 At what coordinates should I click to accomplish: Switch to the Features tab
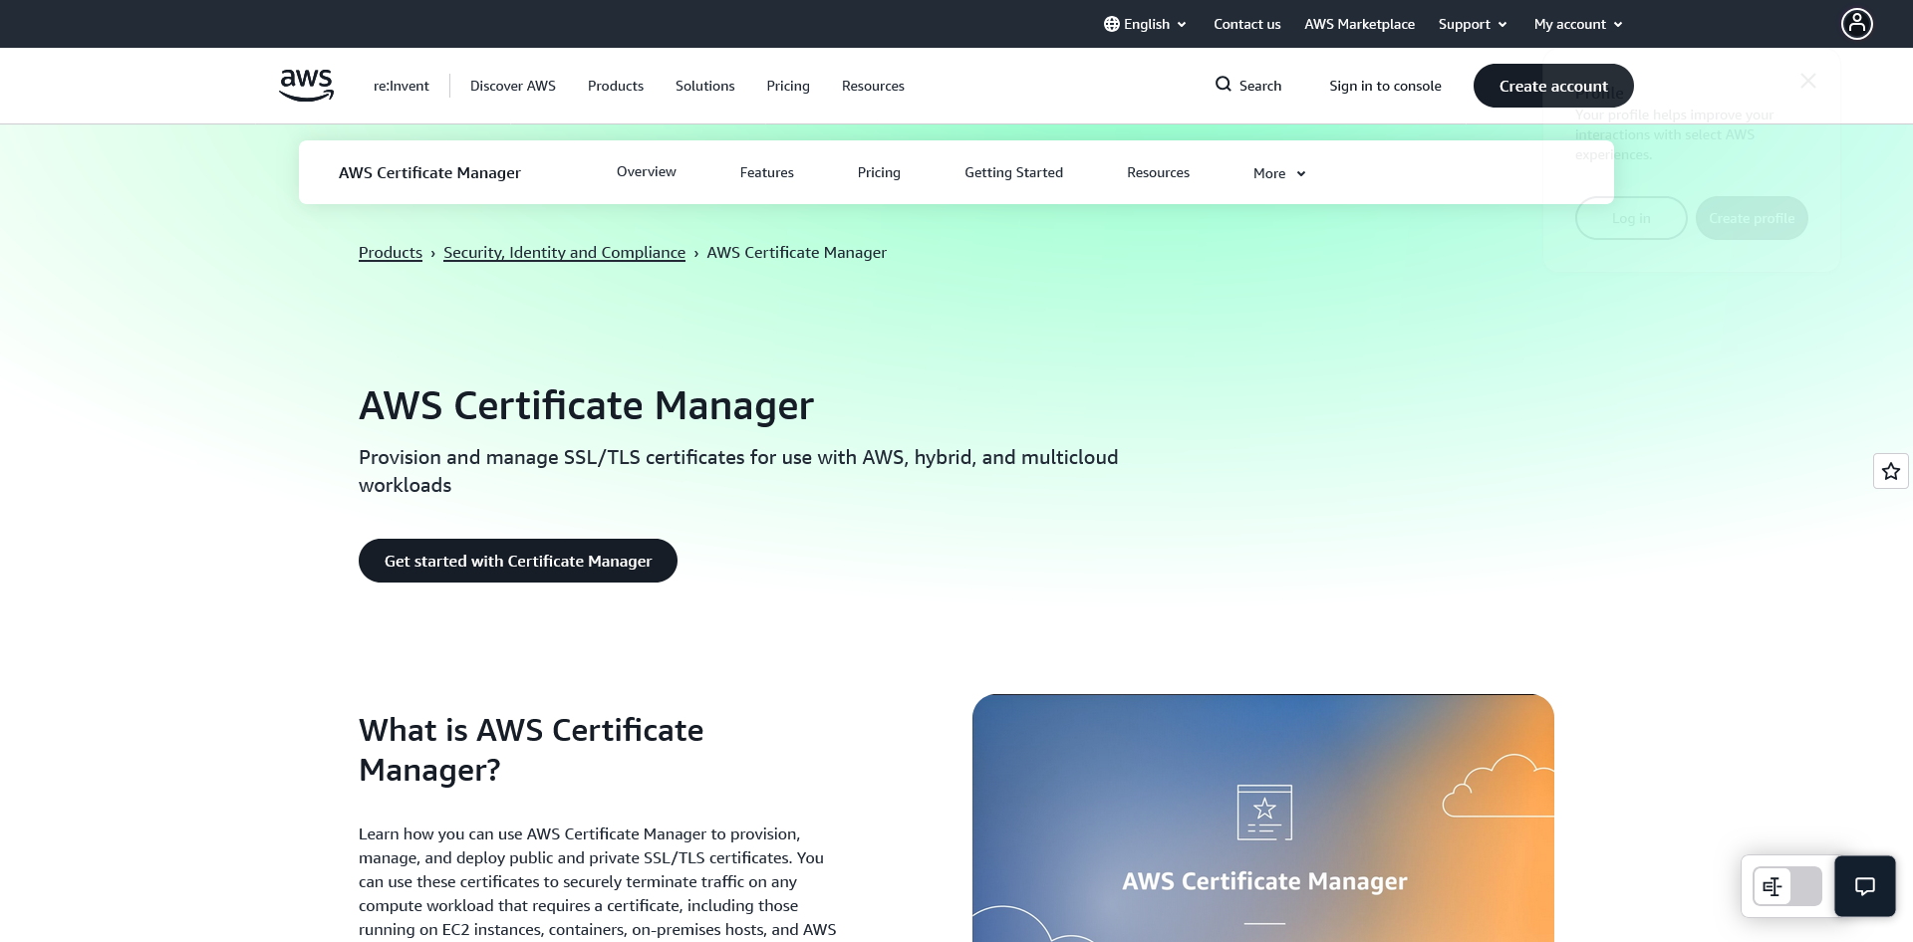pos(766,172)
